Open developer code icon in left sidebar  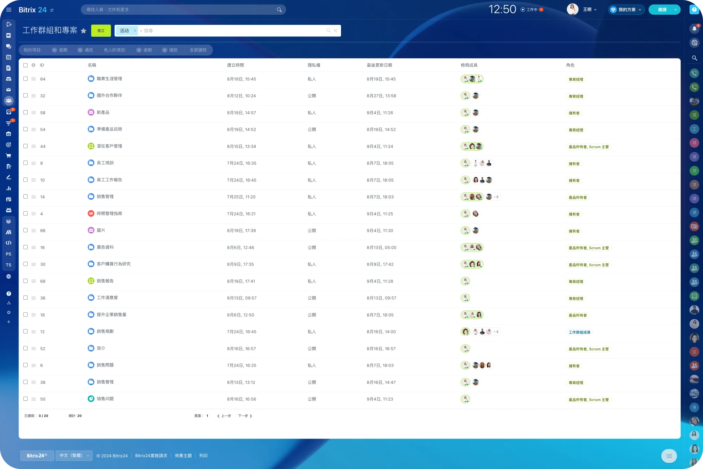tap(9, 243)
